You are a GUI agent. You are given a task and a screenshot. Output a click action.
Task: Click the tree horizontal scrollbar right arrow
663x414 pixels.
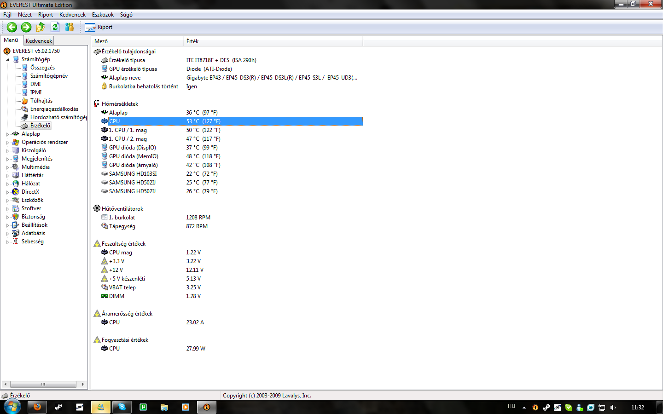pyautogui.click(x=83, y=385)
